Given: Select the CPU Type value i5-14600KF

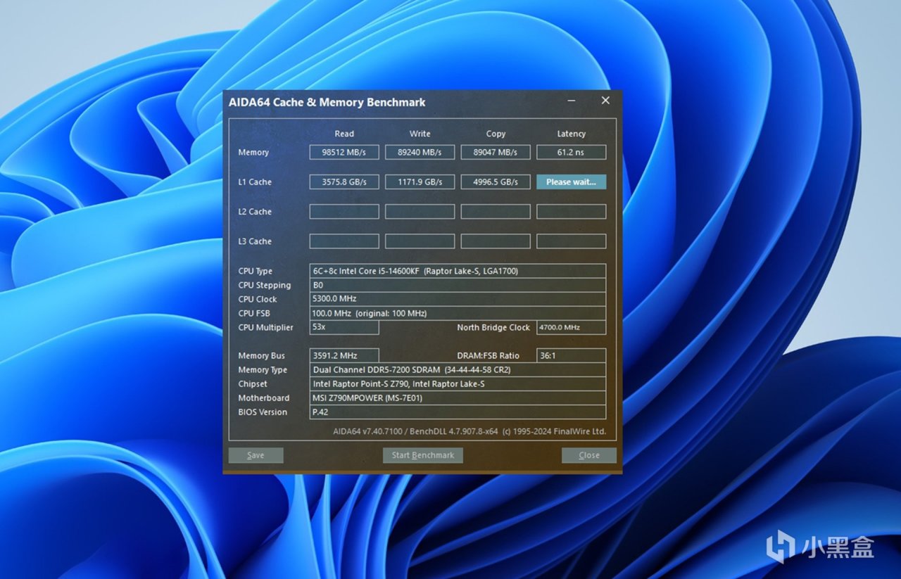Looking at the screenshot, I should tap(458, 271).
